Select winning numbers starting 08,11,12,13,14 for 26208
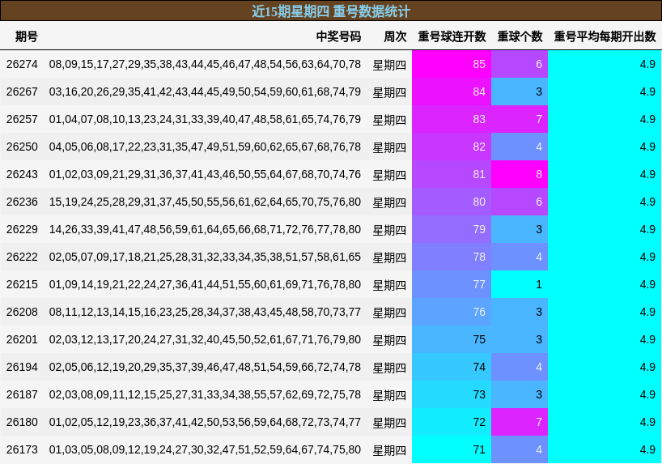 (x=205, y=312)
